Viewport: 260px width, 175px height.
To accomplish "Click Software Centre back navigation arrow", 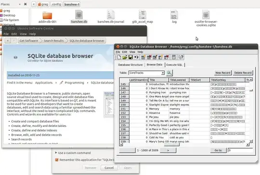I will [8, 40].
